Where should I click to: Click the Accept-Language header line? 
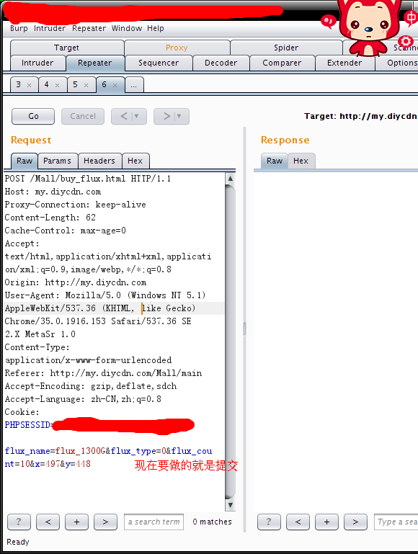click(x=83, y=399)
